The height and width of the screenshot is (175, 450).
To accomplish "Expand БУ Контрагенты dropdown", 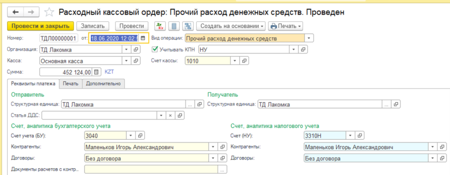I will 213,147.
